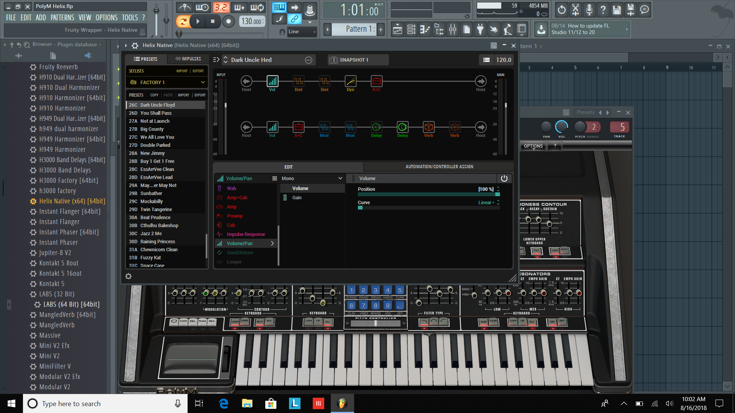735x413 pixels.
Task: Drag the Position slider to adjust volume position
Action: [426, 194]
